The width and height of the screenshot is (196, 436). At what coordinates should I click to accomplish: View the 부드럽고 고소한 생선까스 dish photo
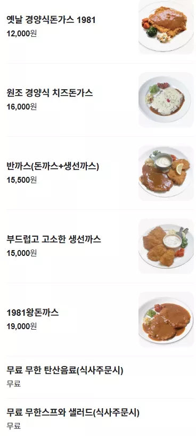coord(166,246)
